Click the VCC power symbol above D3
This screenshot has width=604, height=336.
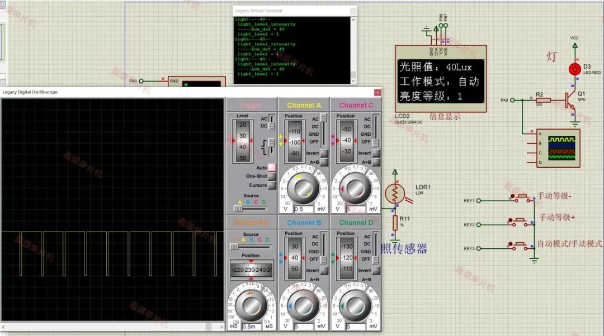tap(575, 45)
